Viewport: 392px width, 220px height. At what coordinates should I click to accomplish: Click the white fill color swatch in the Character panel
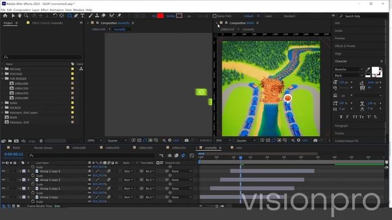click(x=375, y=70)
